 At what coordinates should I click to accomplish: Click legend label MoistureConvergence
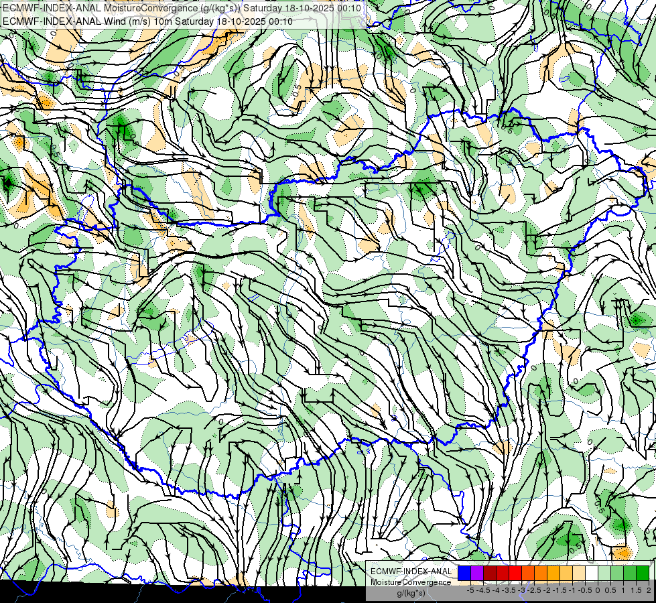(x=411, y=582)
